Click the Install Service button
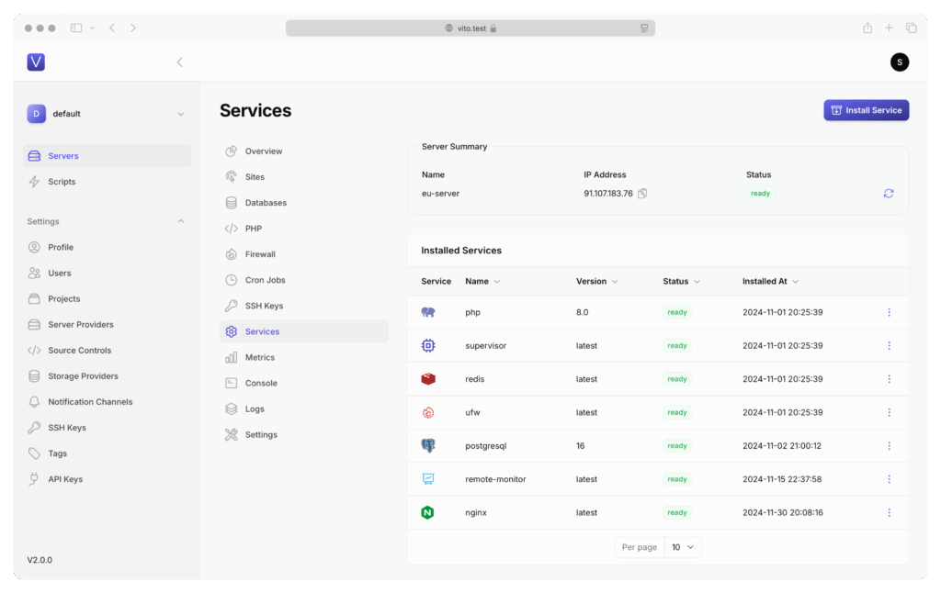The width and height of the screenshot is (941, 593). [x=866, y=110]
